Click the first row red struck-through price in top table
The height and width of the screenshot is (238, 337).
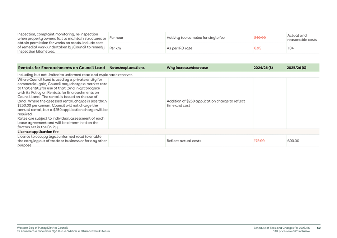(259, 38)
